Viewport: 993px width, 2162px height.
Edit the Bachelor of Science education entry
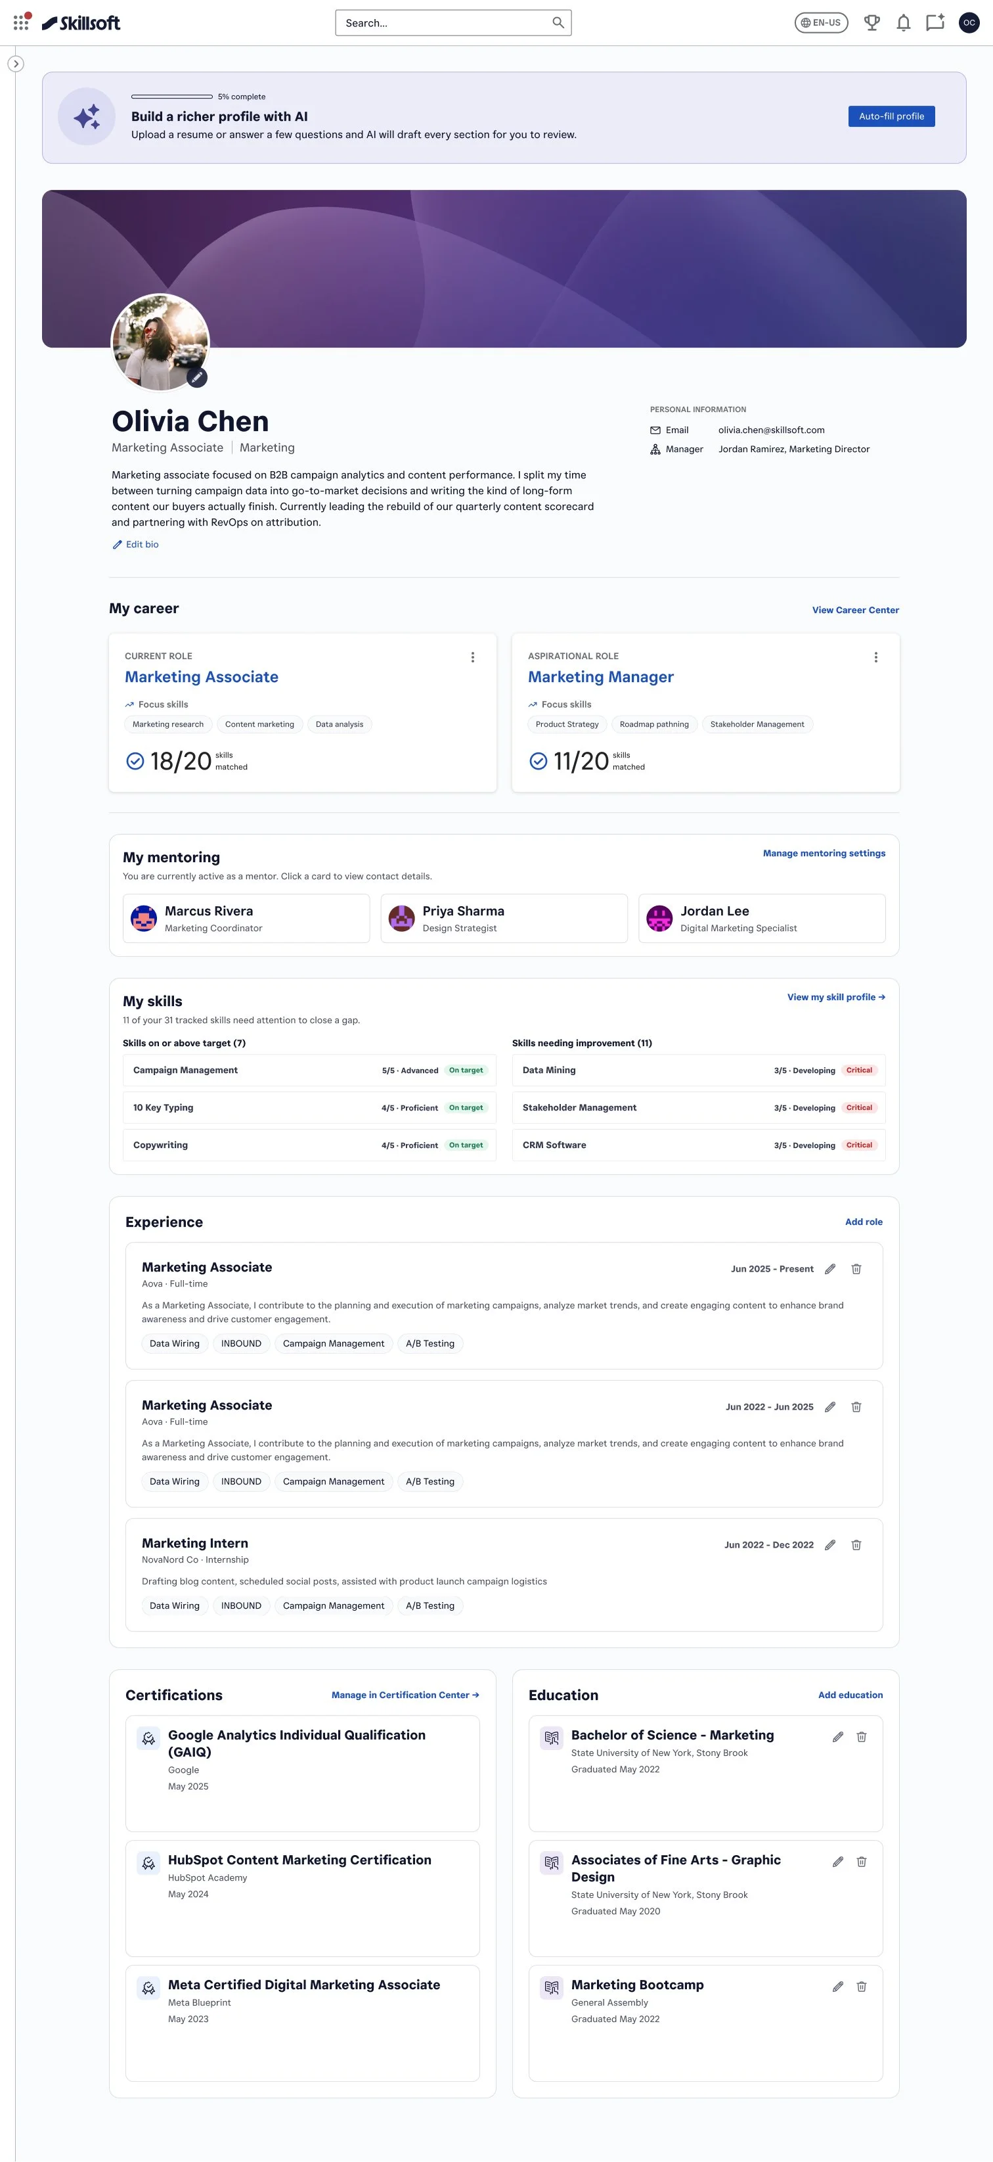coord(837,1736)
